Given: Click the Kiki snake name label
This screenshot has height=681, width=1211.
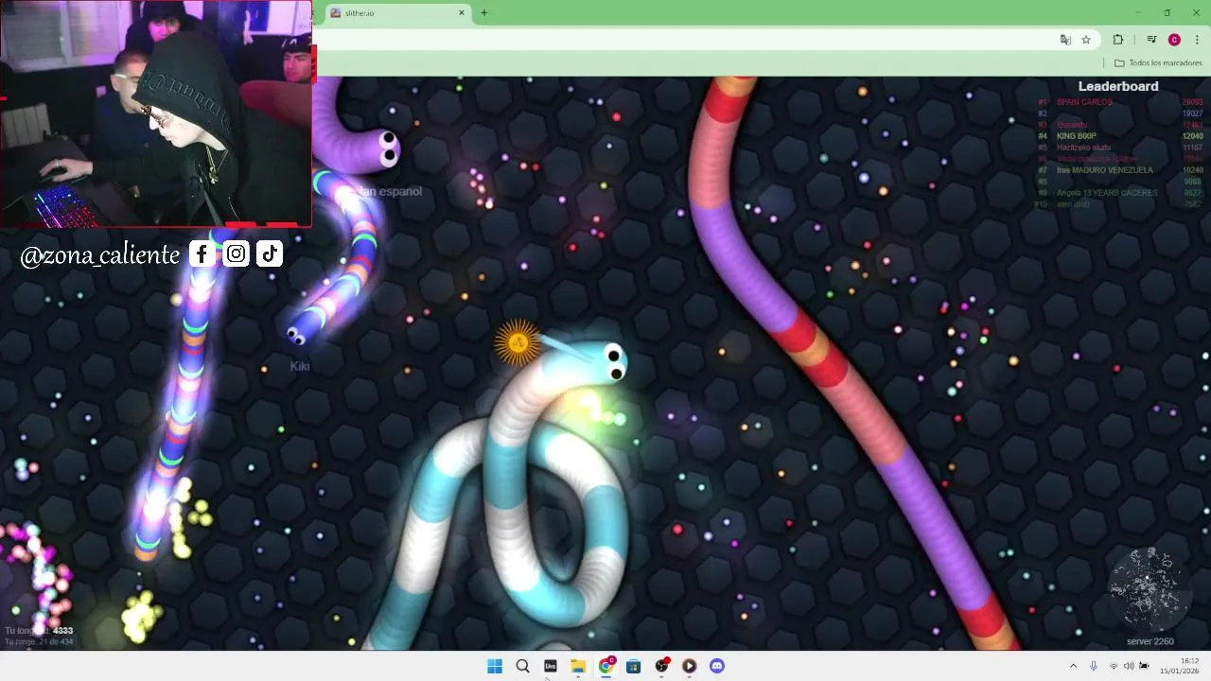Looking at the screenshot, I should 300,366.
